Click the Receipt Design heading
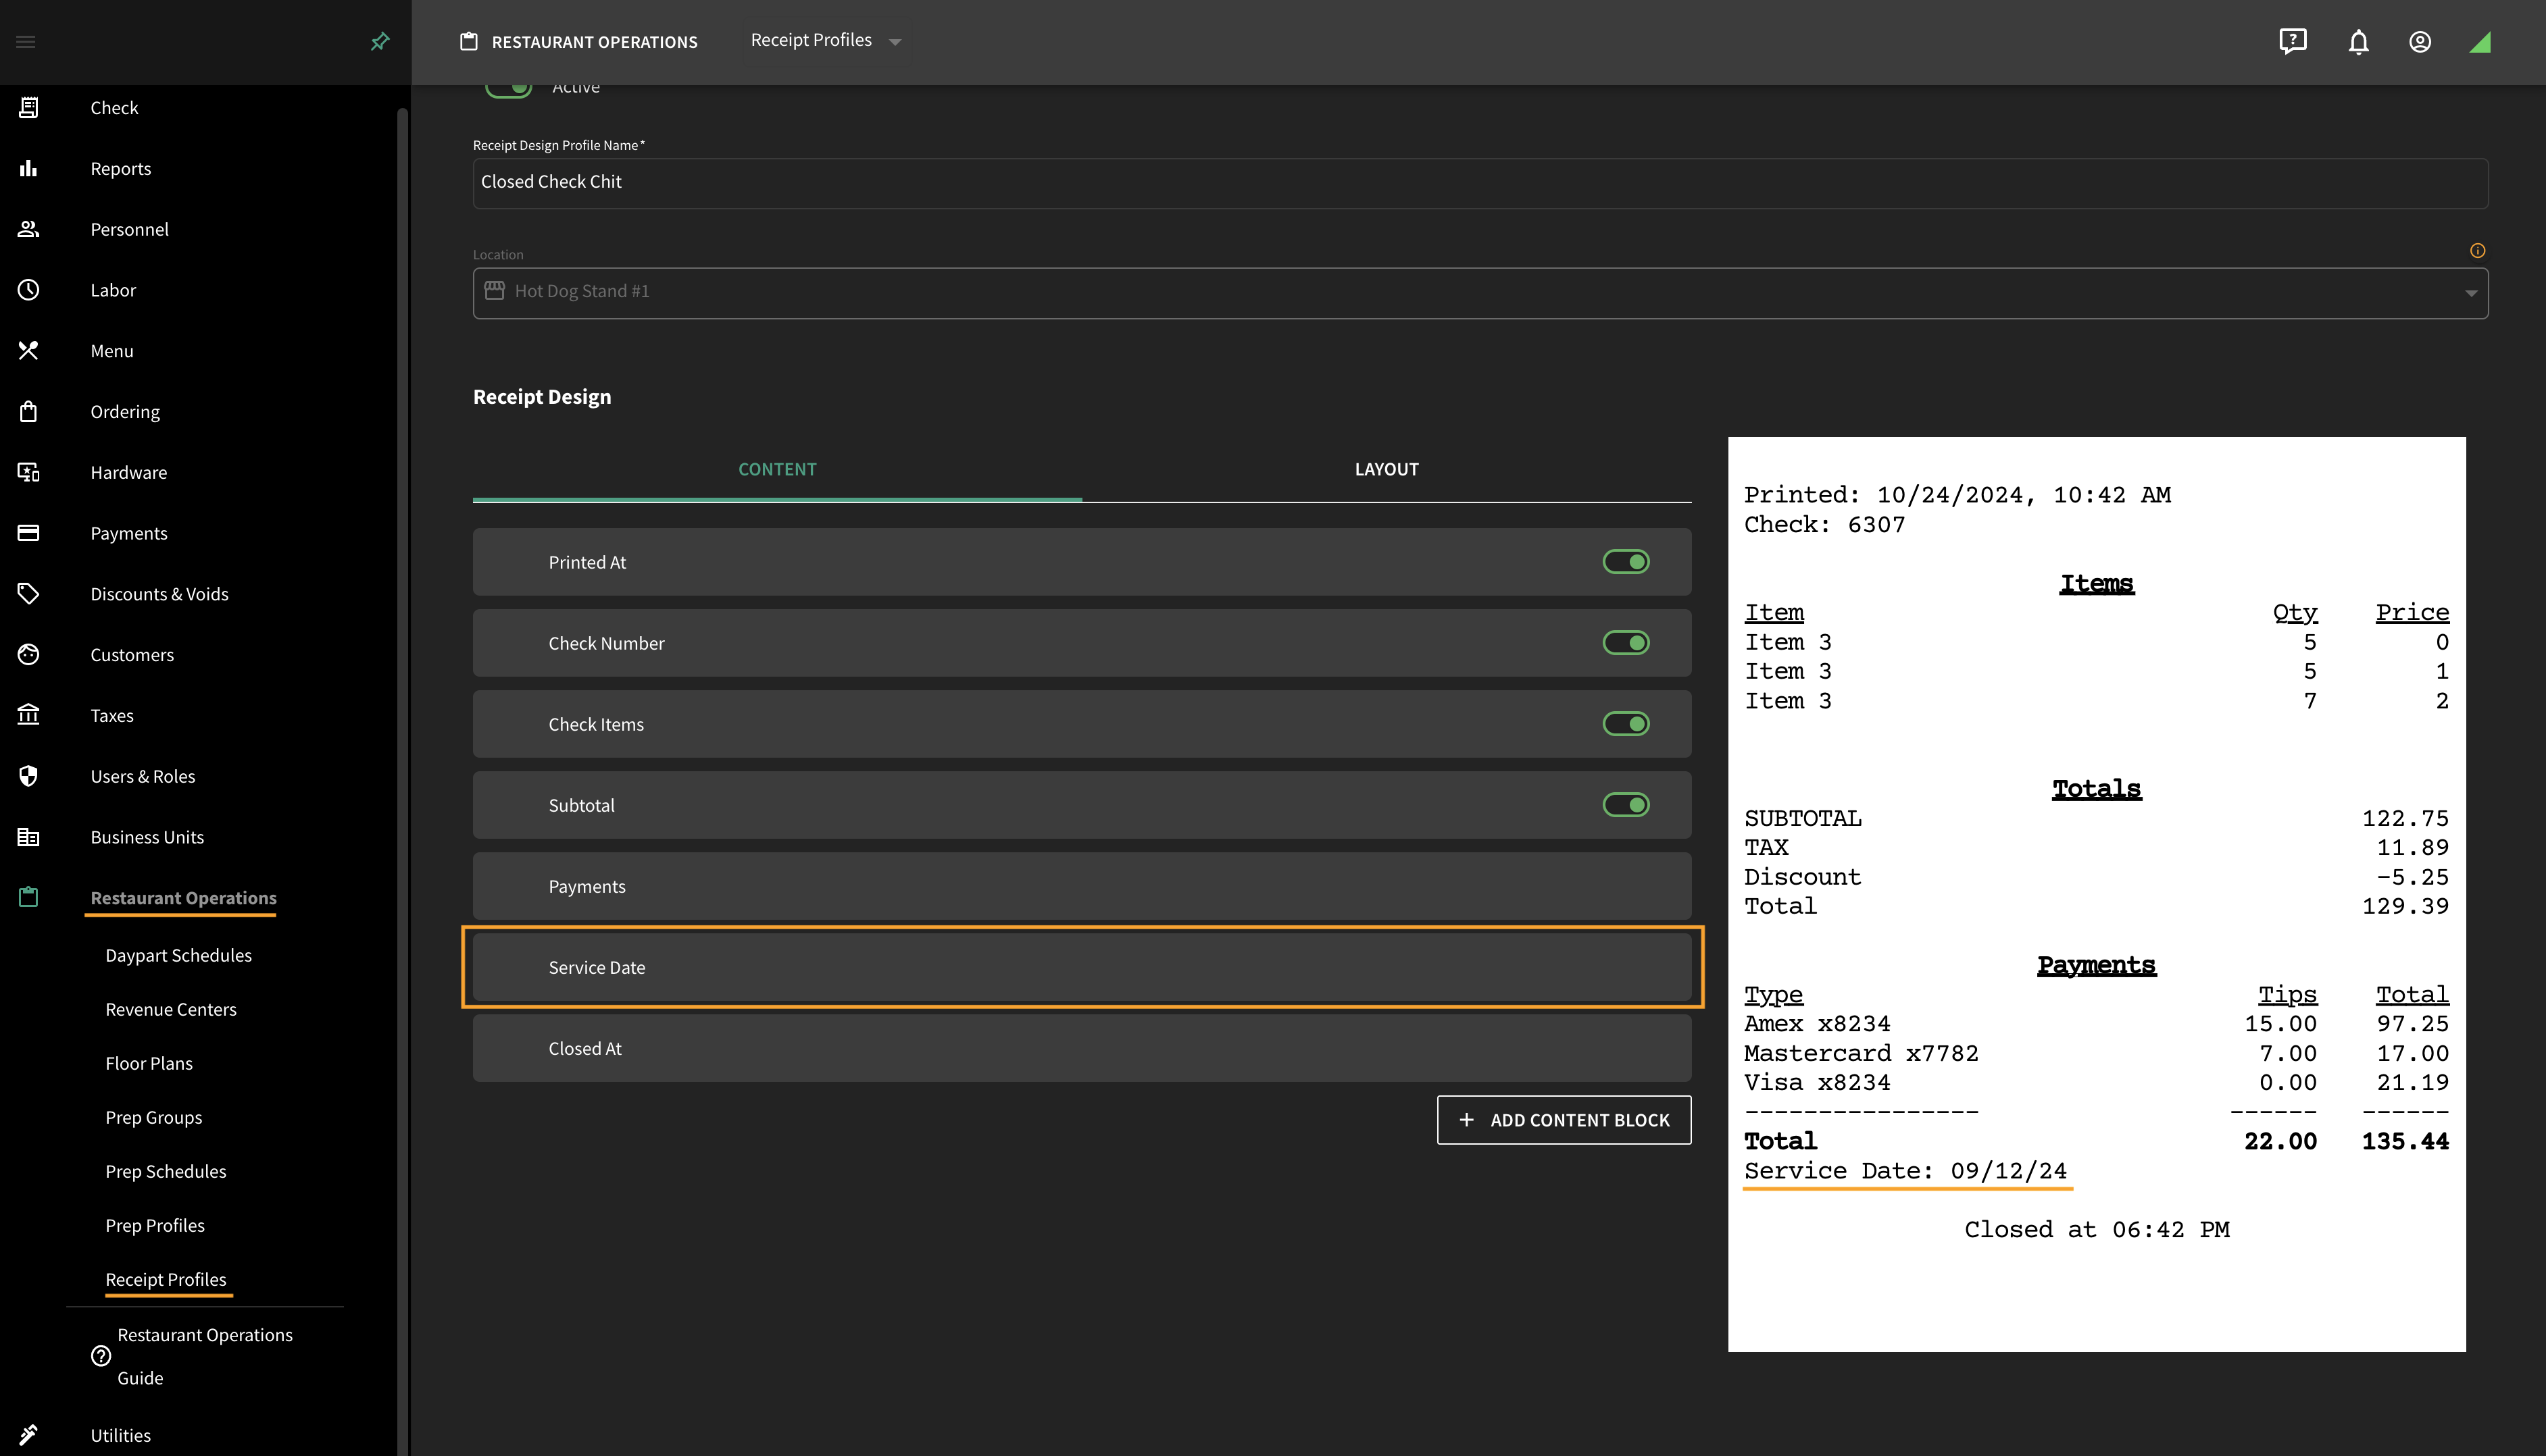2546x1456 pixels. [542, 397]
